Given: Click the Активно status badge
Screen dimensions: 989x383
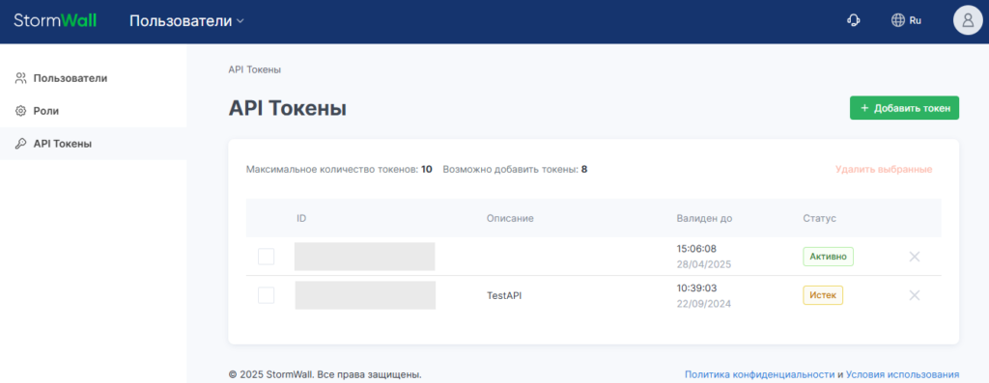Looking at the screenshot, I should pos(828,257).
